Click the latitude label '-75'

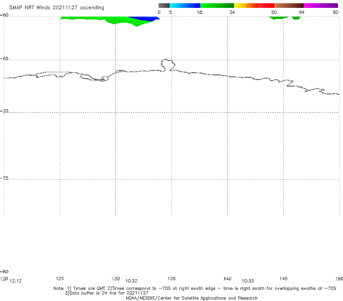tap(4, 178)
